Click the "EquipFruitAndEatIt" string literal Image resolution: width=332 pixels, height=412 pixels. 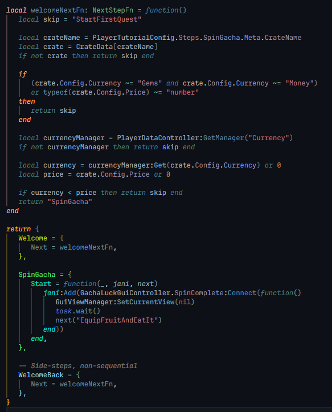point(117,320)
